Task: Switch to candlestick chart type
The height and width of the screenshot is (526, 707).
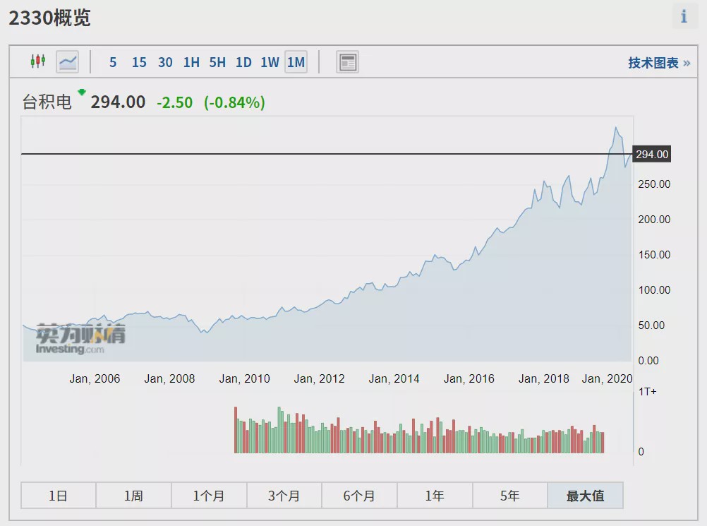Action: click(x=37, y=62)
